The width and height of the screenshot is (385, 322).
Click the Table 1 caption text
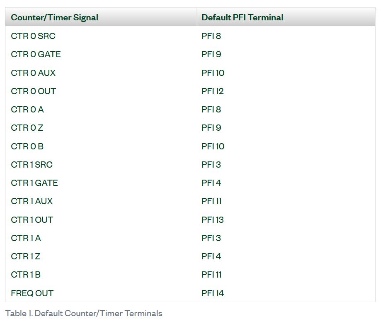(84, 313)
